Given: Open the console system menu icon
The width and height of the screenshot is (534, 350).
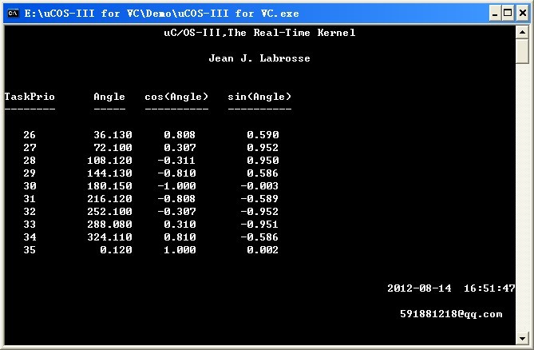Looking at the screenshot, I should pyautogui.click(x=13, y=14).
